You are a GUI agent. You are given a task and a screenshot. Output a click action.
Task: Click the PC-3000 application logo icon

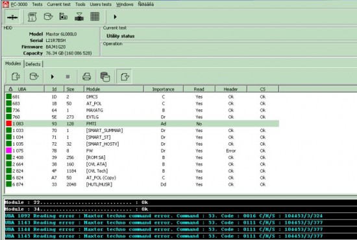click(6, 4)
